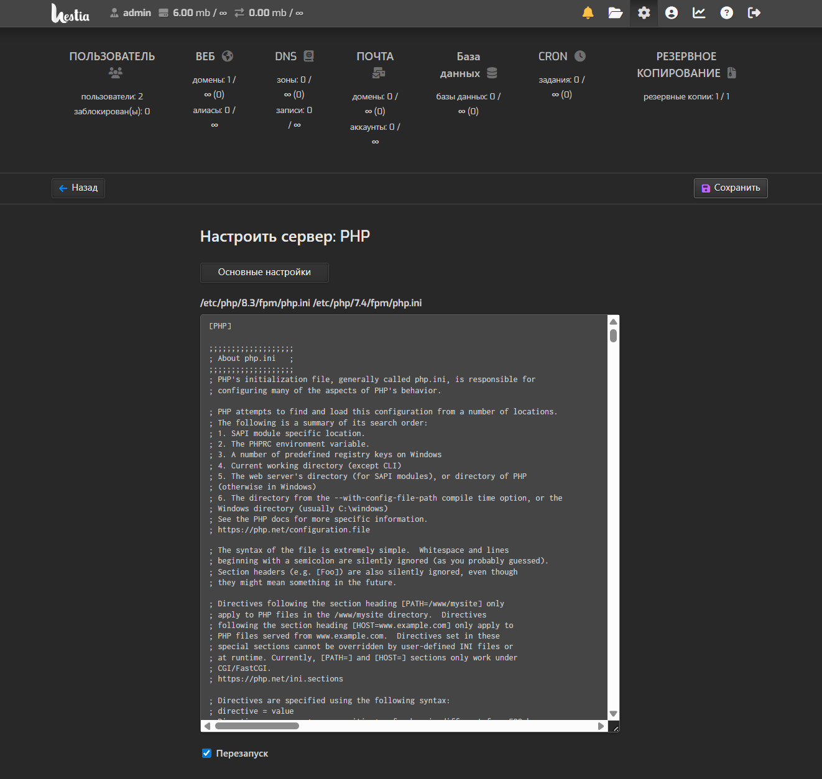Click the '[PHP]' line in the editor
This screenshot has width=822, height=779.
click(220, 326)
